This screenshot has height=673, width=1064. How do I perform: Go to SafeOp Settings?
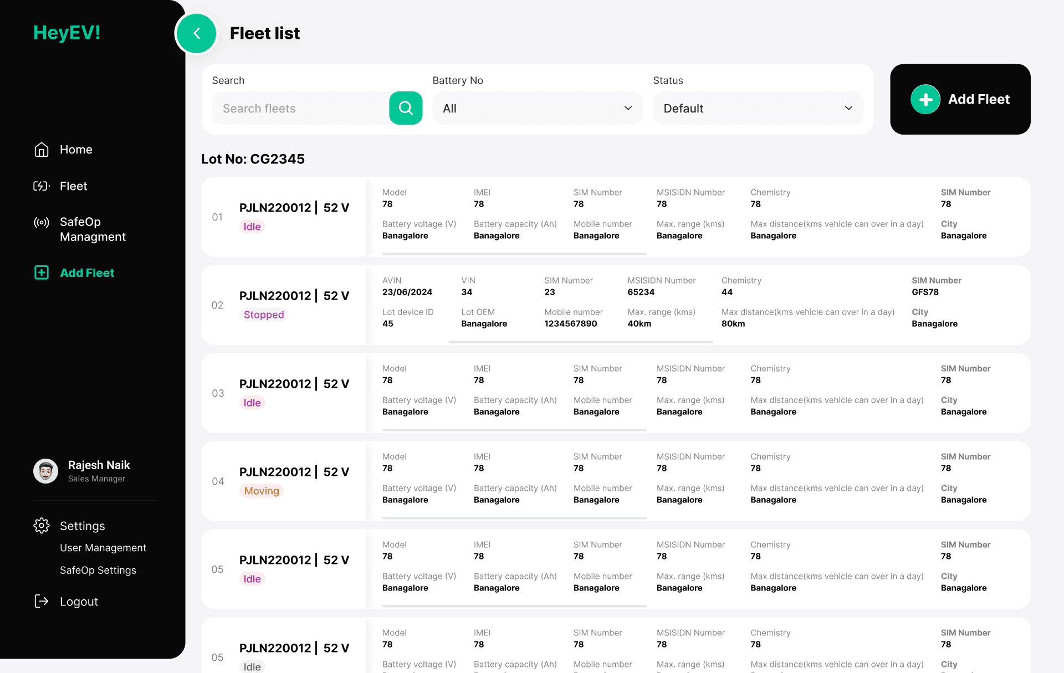[98, 571]
